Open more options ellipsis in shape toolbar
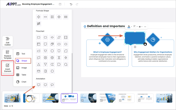The height and width of the screenshot is (110, 176). 145,27
